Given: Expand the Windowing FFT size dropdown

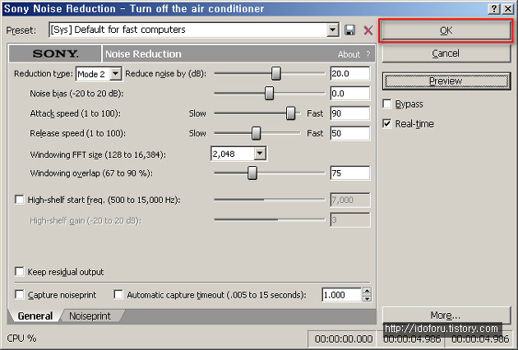Looking at the screenshot, I should pos(260,154).
